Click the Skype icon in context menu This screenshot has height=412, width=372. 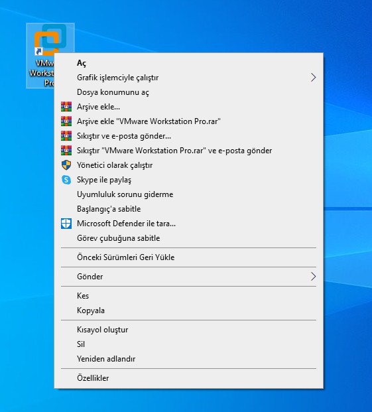pyautogui.click(x=66, y=180)
